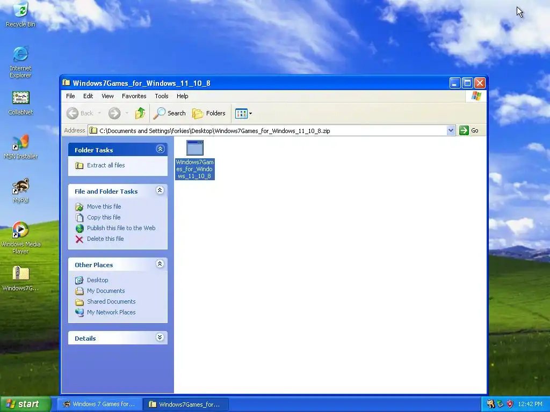Open the View menu

(x=107, y=96)
